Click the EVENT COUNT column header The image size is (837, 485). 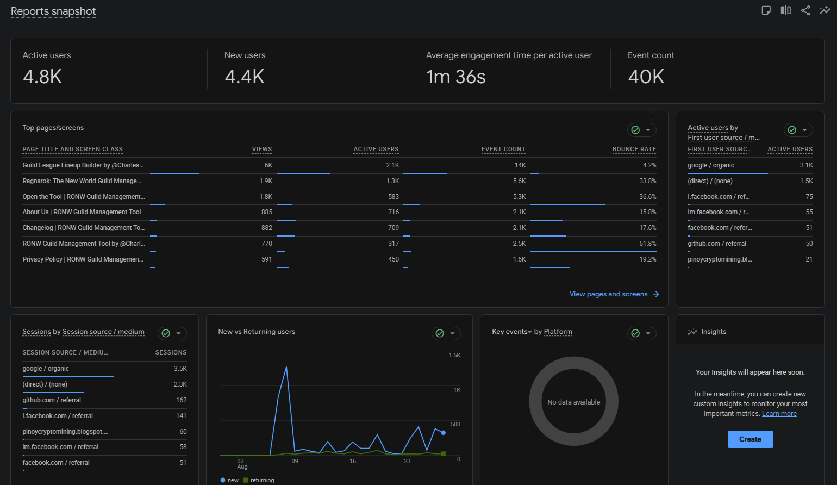[x=503, y=150]
